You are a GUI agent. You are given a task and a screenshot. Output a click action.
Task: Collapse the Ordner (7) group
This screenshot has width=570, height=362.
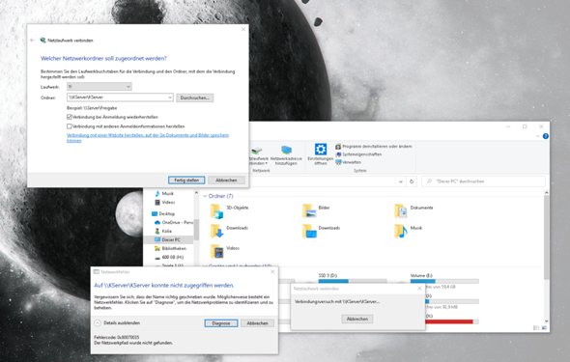pos(205,196)
